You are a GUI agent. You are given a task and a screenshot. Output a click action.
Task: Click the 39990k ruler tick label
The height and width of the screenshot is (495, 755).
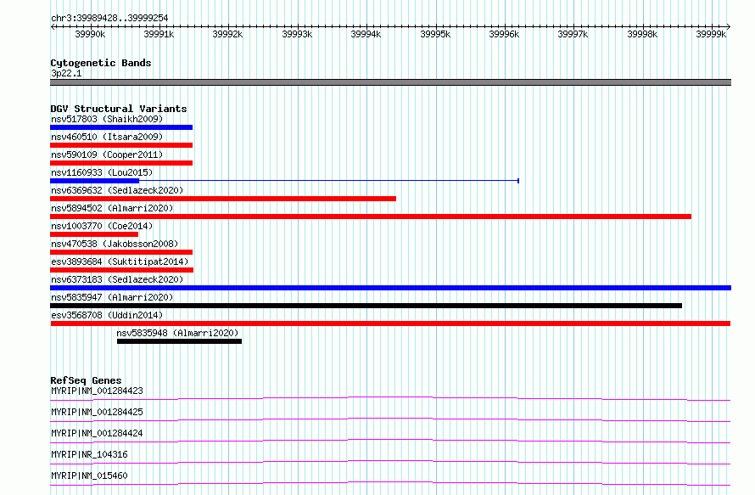pyautogui.click(x=90, y=34)
